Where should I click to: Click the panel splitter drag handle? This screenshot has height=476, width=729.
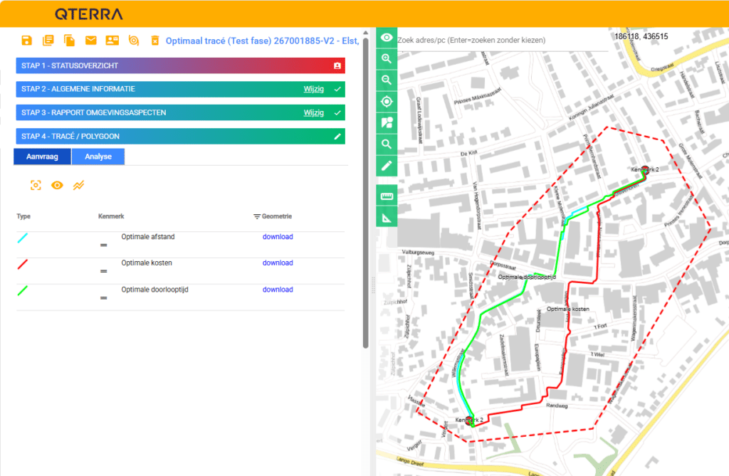pos(372,285)
